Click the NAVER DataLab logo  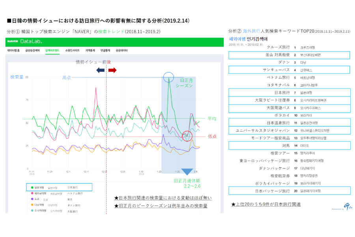point(24,41)
